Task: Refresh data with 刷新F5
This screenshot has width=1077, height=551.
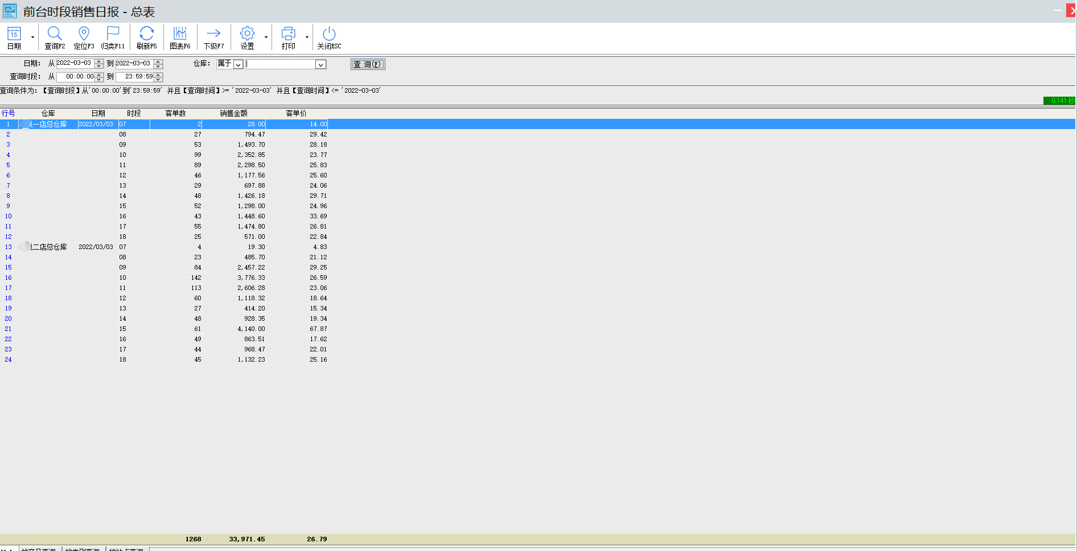Action: (x=146, y=38)
